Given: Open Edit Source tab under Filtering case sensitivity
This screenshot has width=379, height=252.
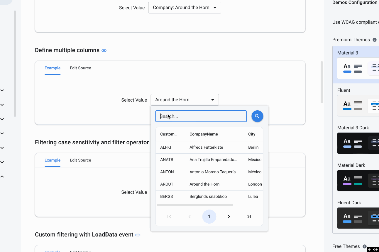Looking at the screenshot, I should [80, 160].
